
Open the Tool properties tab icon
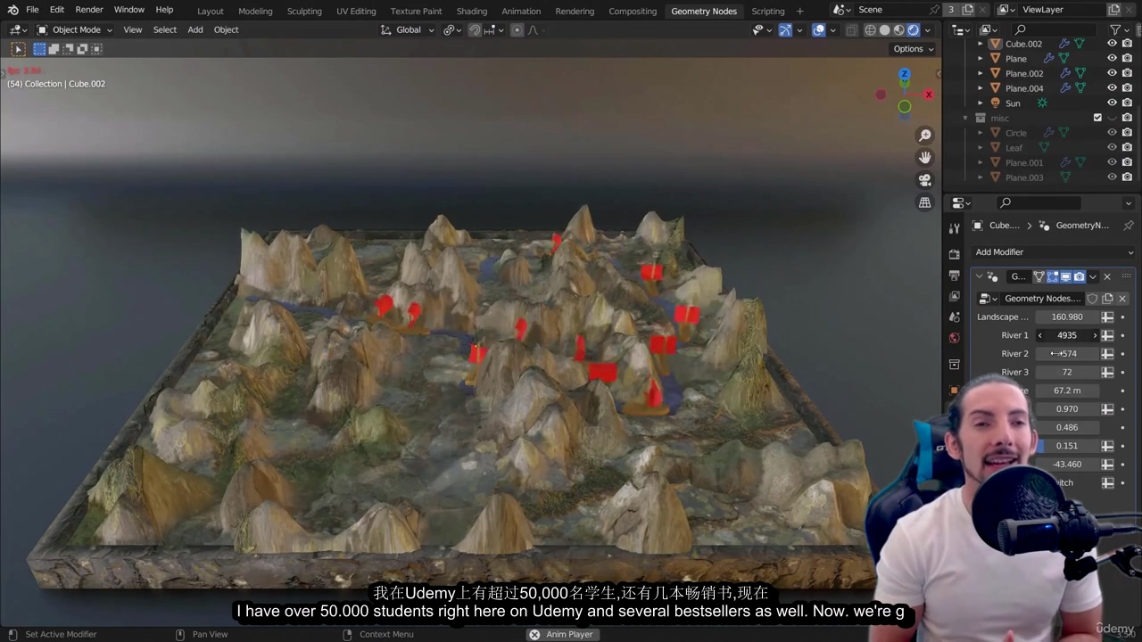tap(955, 228)
